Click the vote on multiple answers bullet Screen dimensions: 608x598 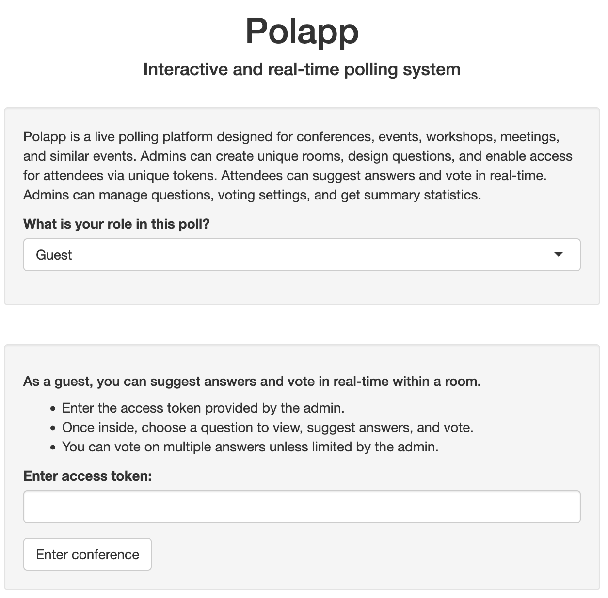[x=250, y=447]
